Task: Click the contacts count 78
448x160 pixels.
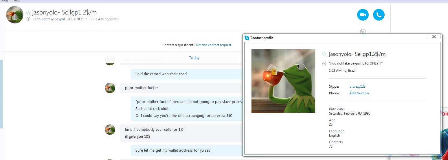Action: (x=331, y=146)
